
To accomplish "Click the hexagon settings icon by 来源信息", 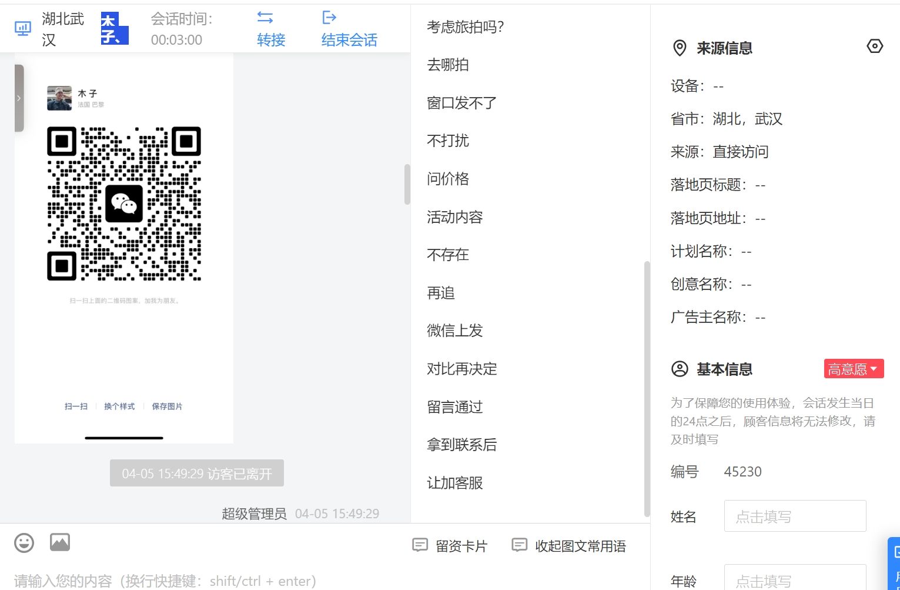I will pyautogui.click(x=875, y=46).
